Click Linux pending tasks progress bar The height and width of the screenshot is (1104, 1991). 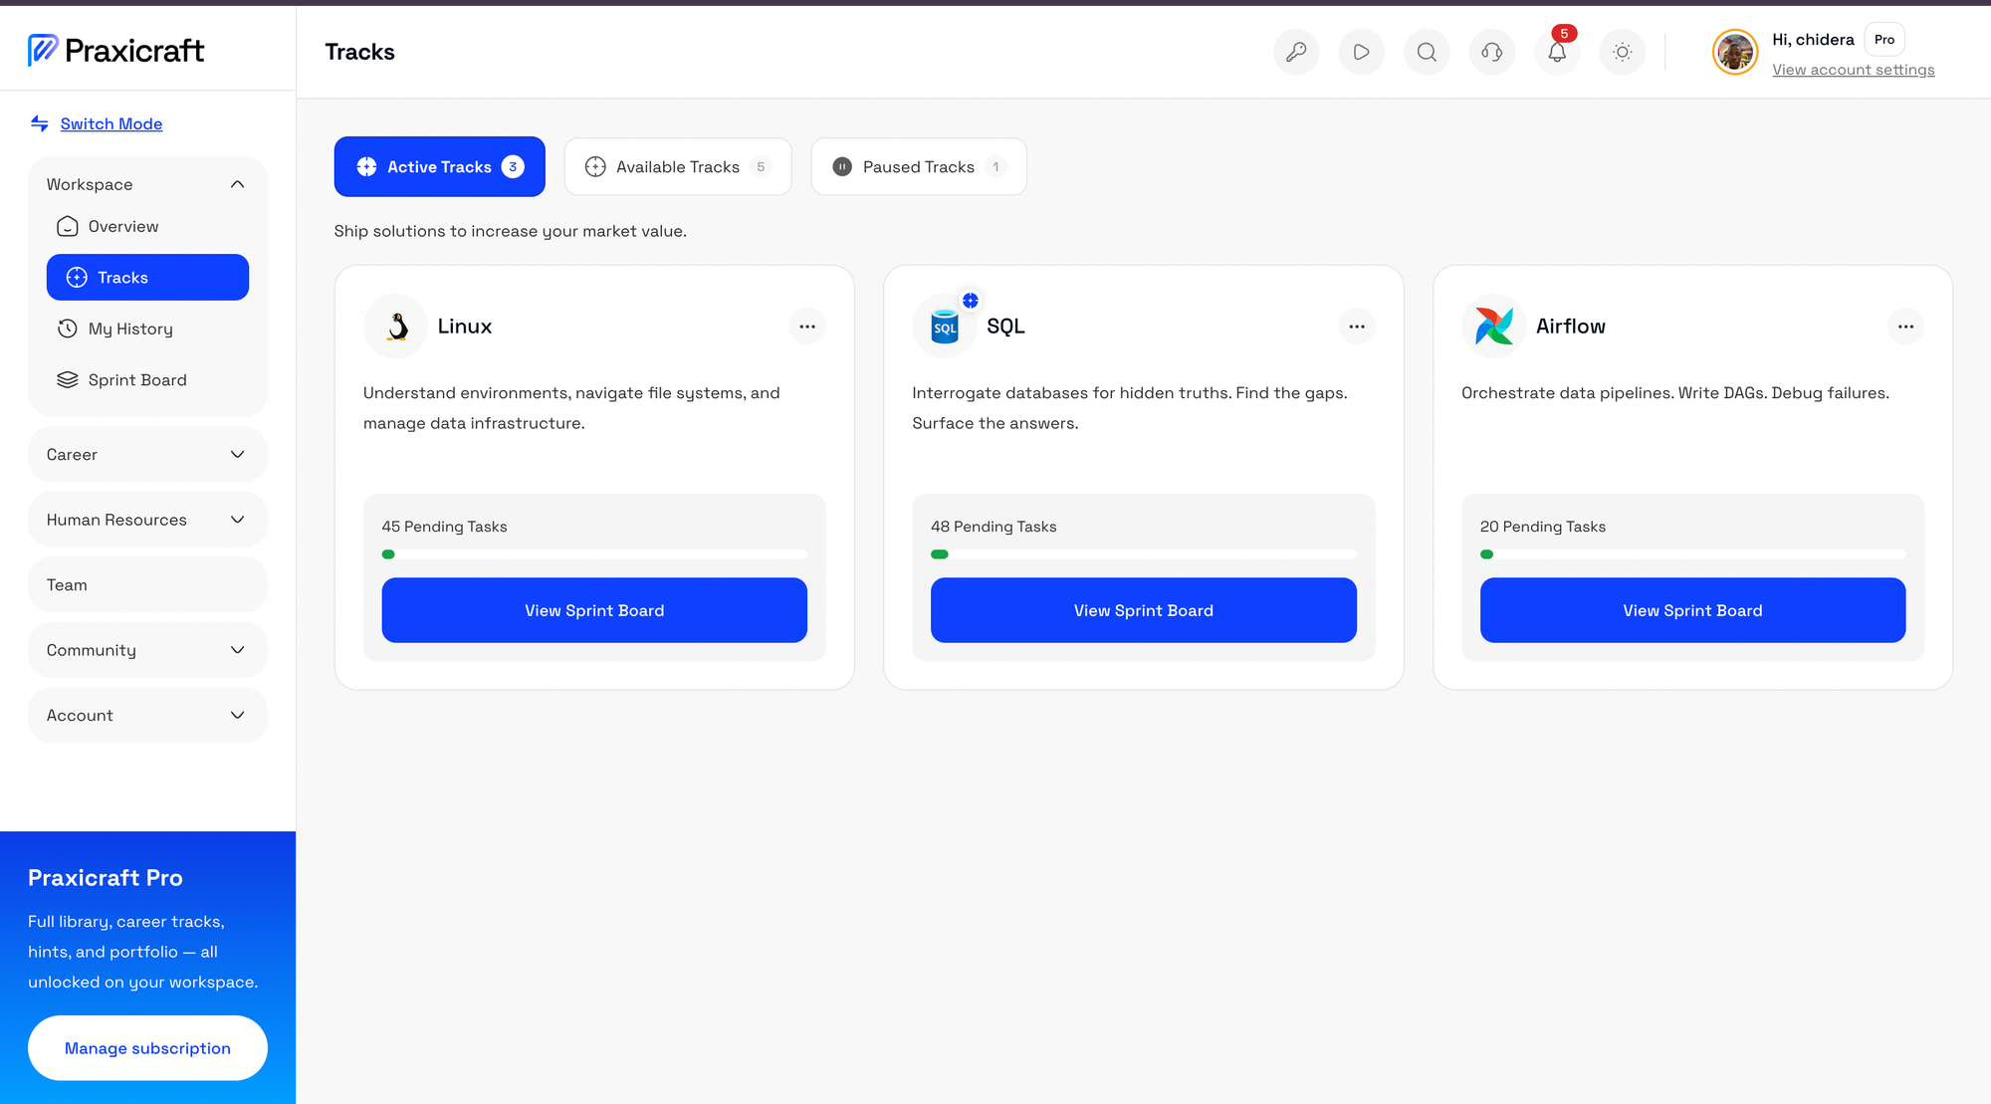coord(594,554)
